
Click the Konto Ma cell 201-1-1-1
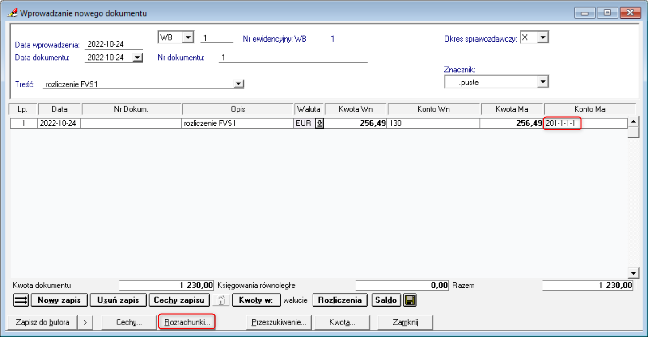point(586,124)
